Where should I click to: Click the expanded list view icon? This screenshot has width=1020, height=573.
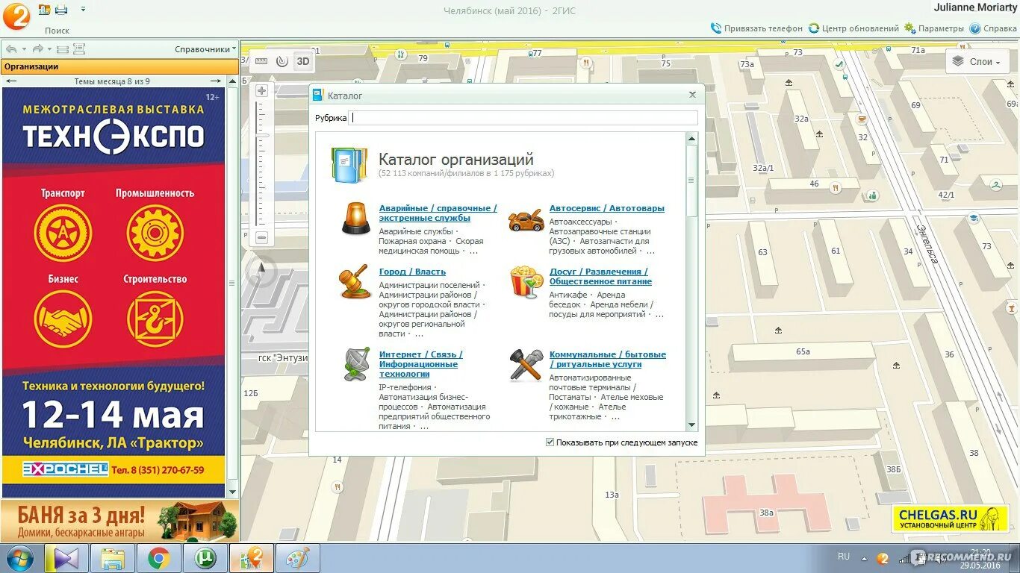pyautogui.click(x=79, y=49)
